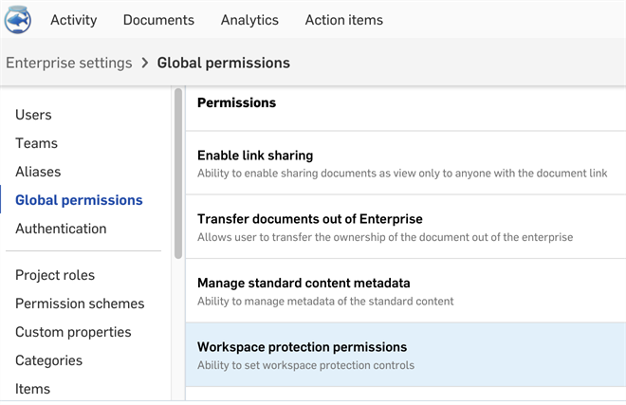Image resolution: width=626 pixels, height=405 pixels.
Task: Select Teams in the sidebar
Action: tap(36, 143)
